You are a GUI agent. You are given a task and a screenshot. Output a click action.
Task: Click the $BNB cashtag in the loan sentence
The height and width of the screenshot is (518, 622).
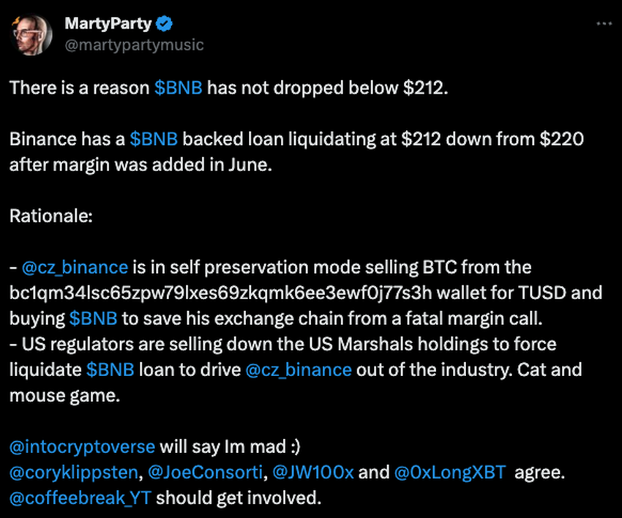click(x=154, y=139)
